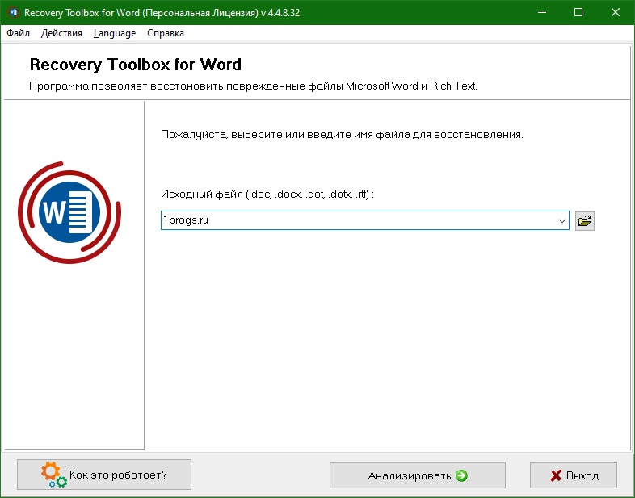Minimize the Recovery Toolbox window

click(542, 13)
